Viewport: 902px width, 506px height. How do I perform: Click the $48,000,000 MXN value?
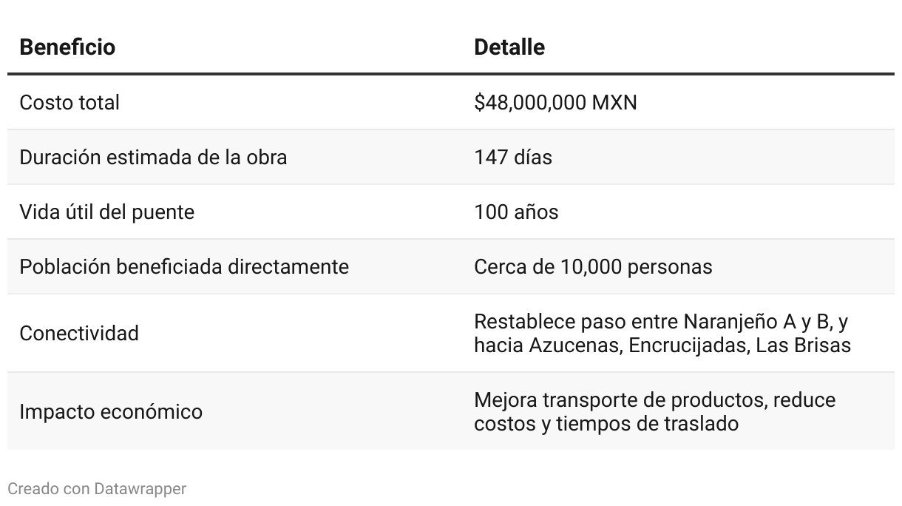click(x=555, y=102)
